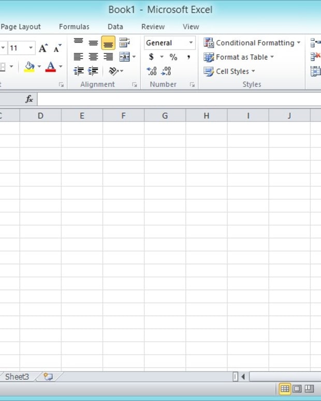
Task: Open the General number format dropdown
Action: 191,43
